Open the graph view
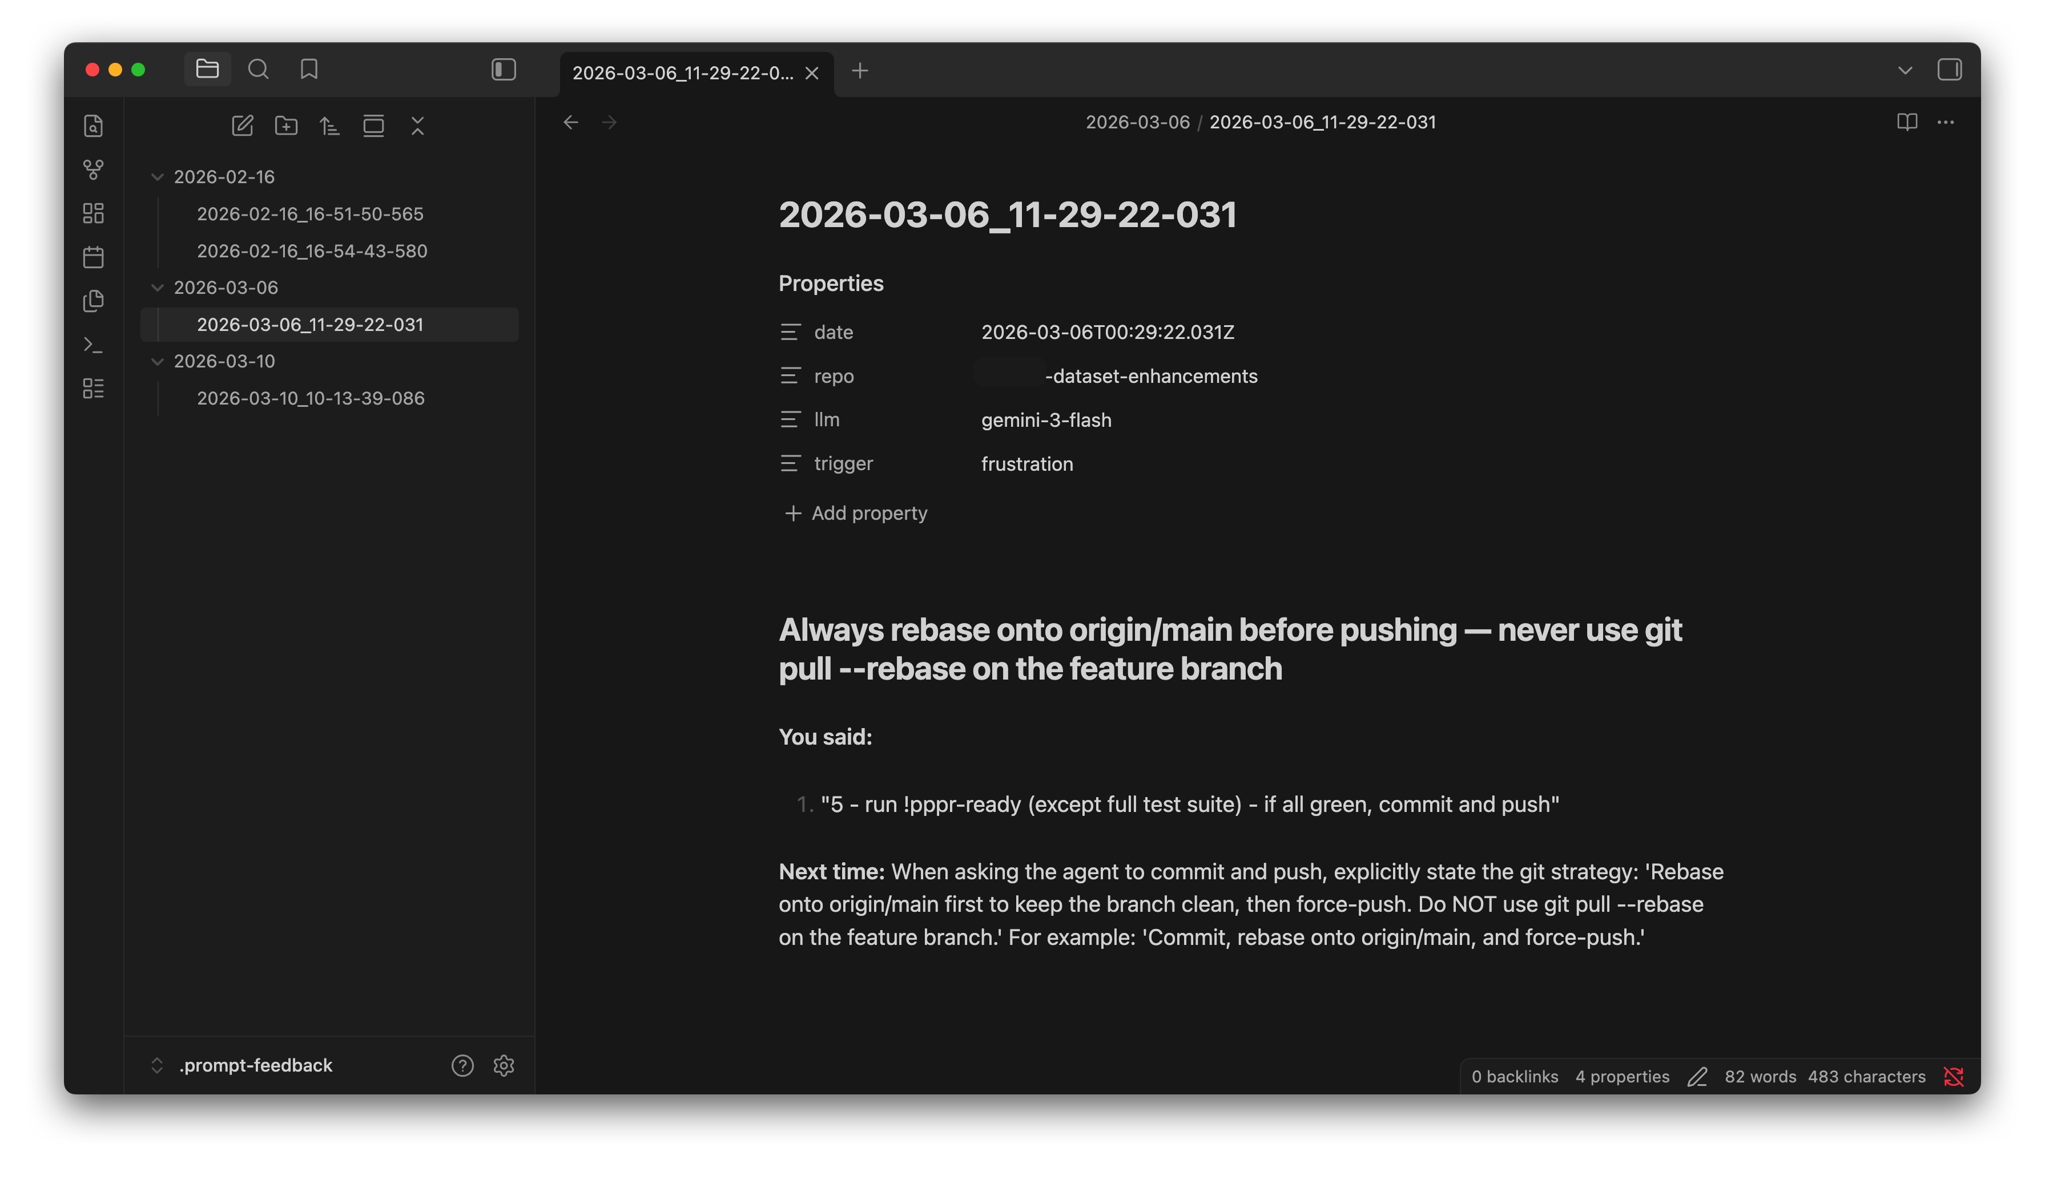 click(94, 170)
